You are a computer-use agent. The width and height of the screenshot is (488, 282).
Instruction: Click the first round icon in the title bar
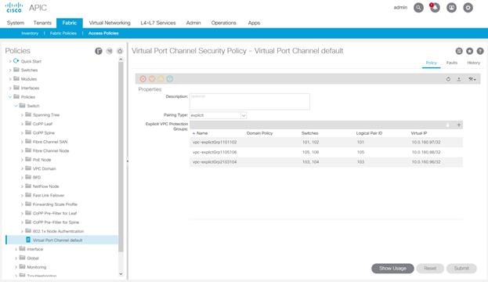[459, 51]
